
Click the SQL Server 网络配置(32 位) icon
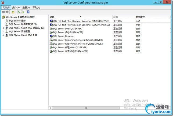(x=7, y=24)
